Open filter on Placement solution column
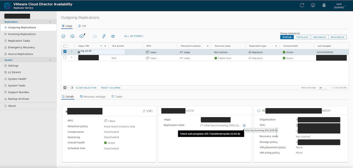Viewport: 353px width, 168px height. [x=208, y=46]
